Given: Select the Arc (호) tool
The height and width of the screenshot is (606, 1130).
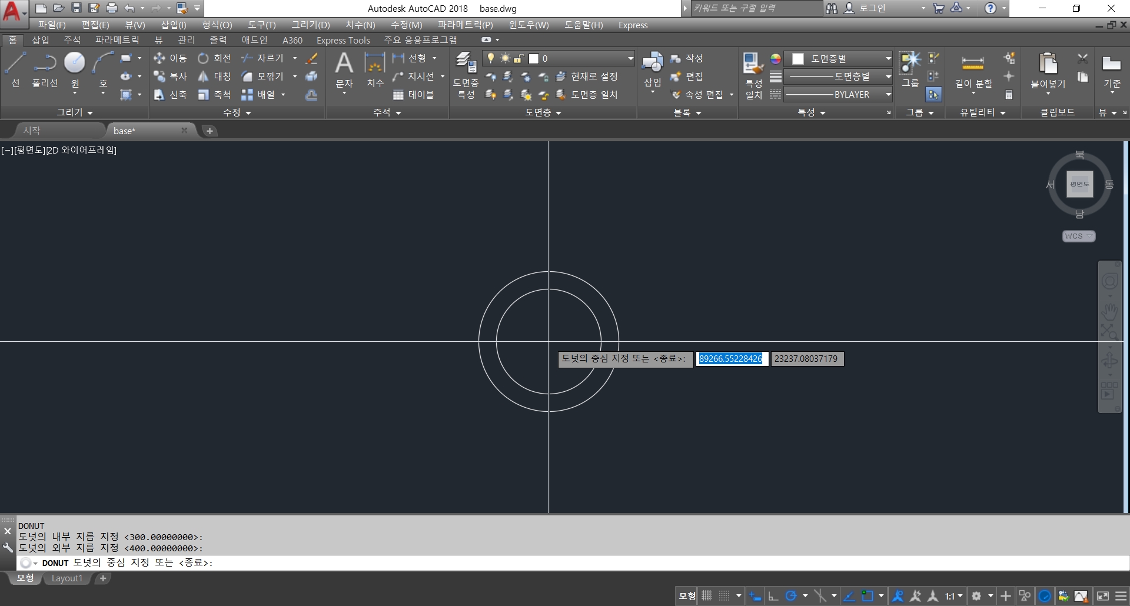Looking at the screenshot, I should coord(103,70).
